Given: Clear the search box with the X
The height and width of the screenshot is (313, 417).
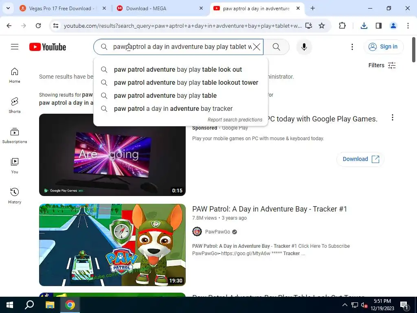Looking at the screenshot, I should 257,47.
